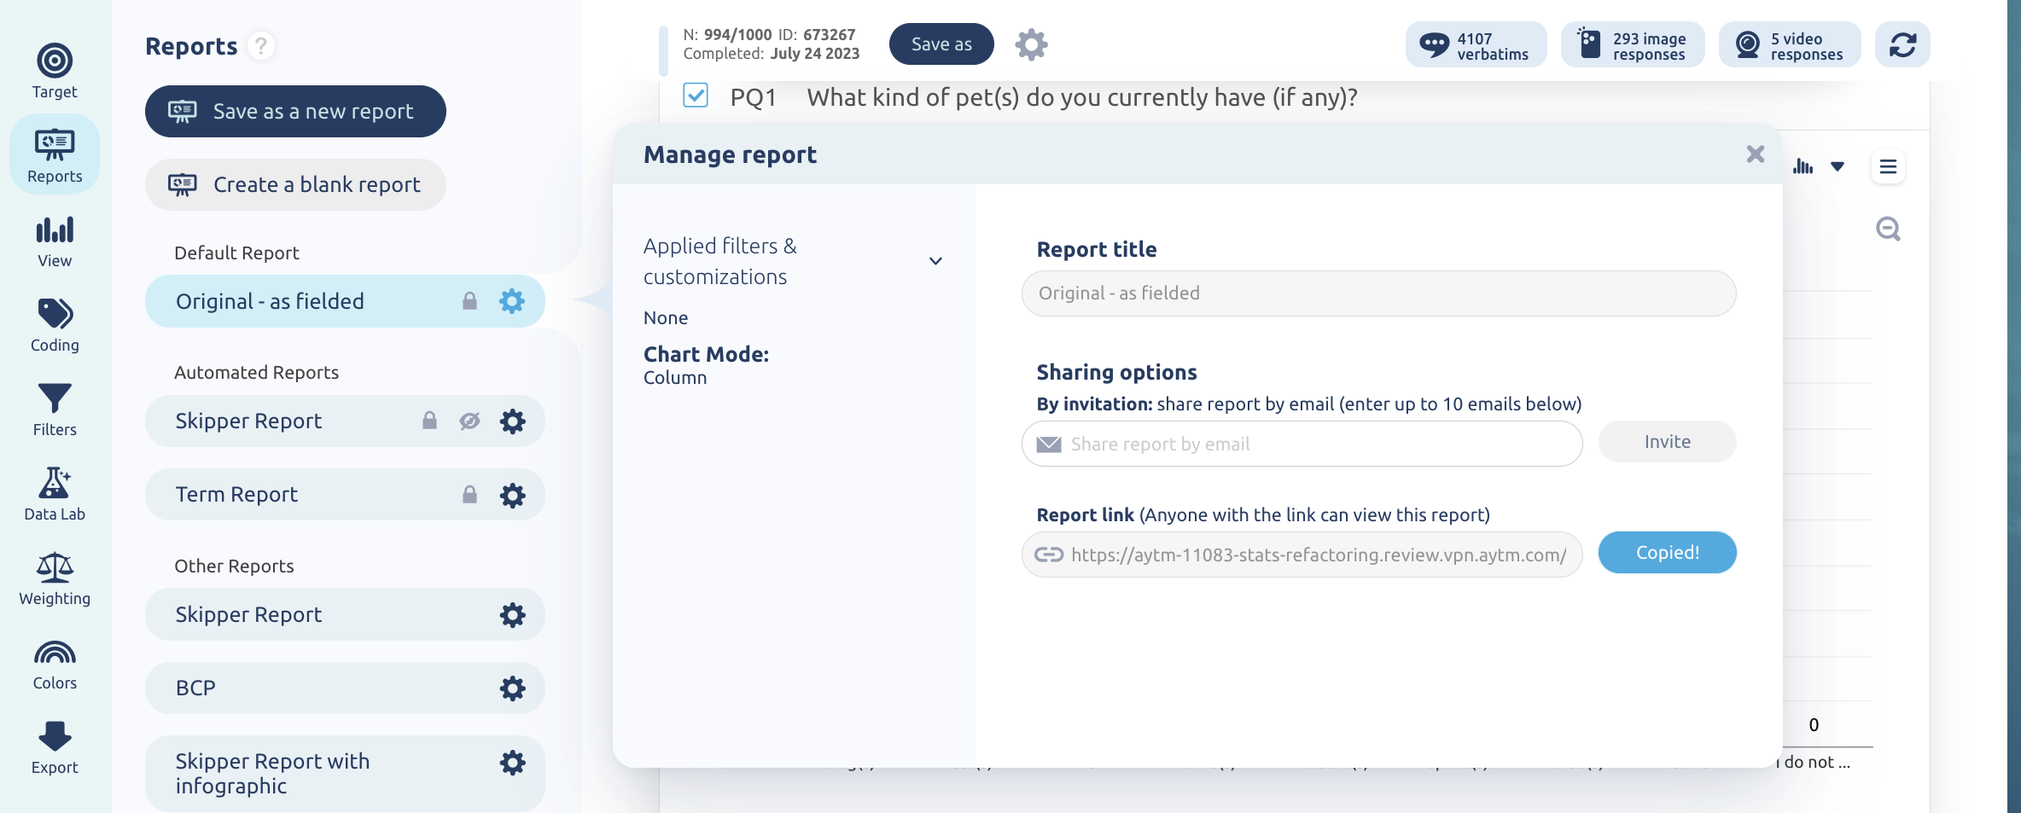Click the help question mark beside Reports
The image size is (2021, 813).
pyautogui.click(x=261, y=45)
